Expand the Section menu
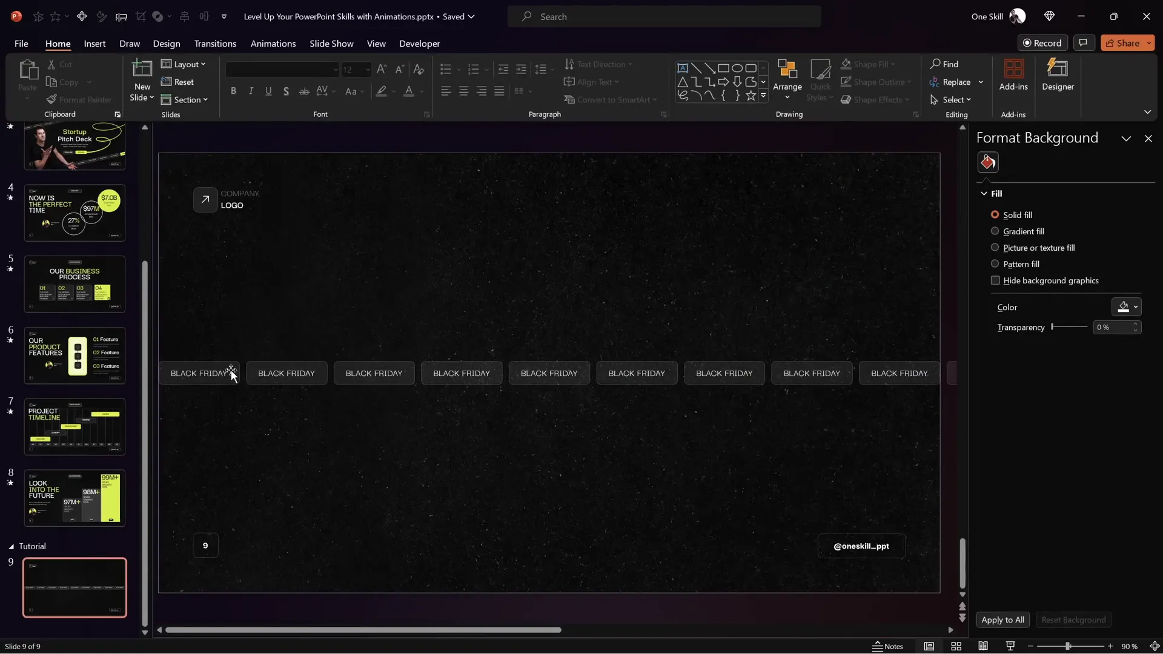Image resolution: width=1163 pixels, height=654 pixels. (185, 99)
